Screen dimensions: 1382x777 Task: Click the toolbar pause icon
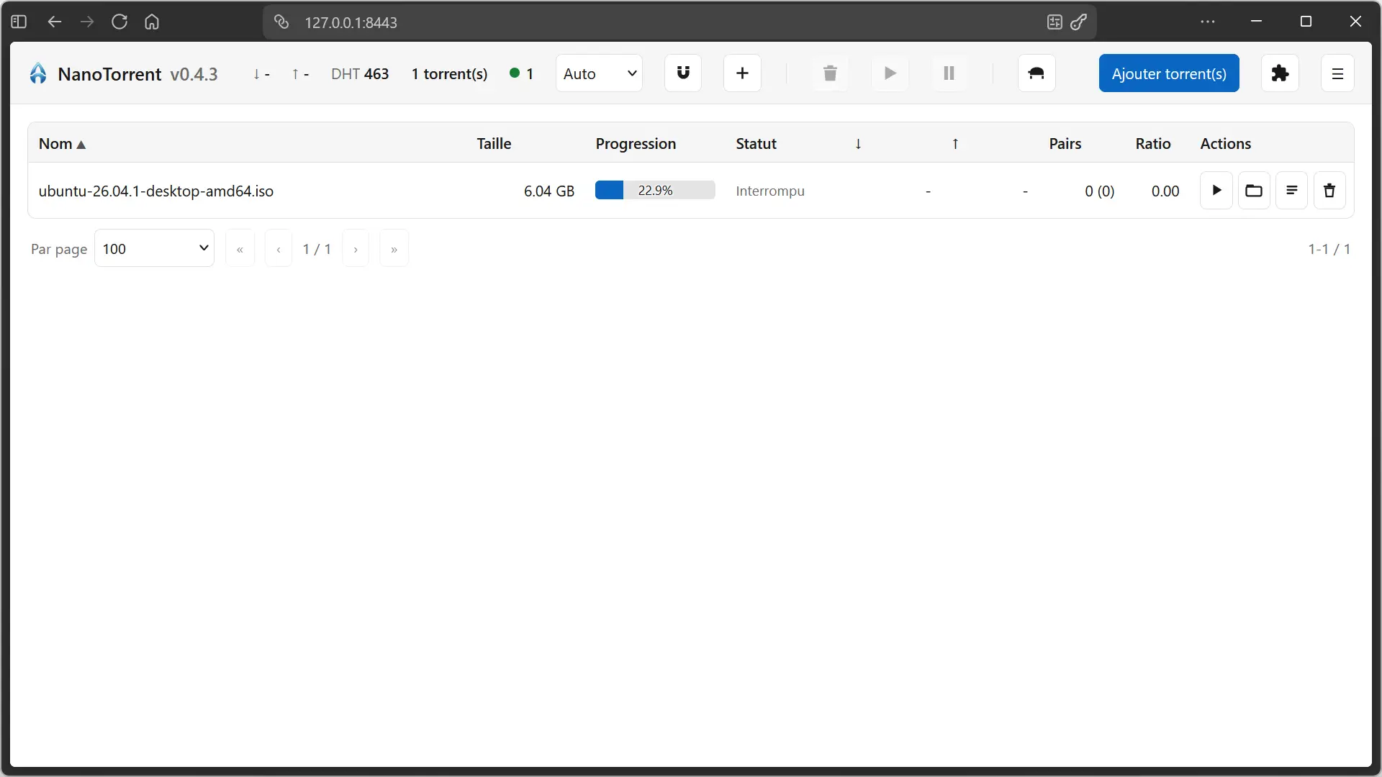[x=949, y=73]
